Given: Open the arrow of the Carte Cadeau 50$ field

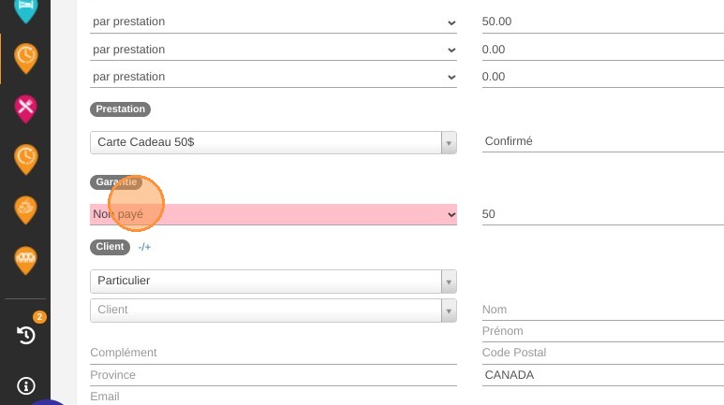Looking at the screenshot, I should [x=449, y=142].
